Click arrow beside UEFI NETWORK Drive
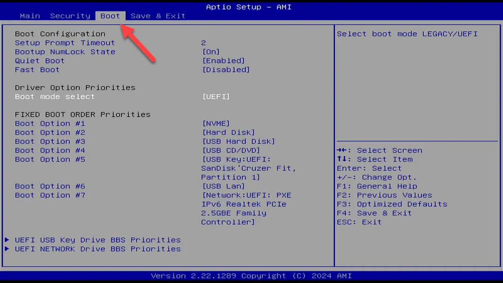The width and height of the screenshot is (503, 283). (x=7, y=249)
